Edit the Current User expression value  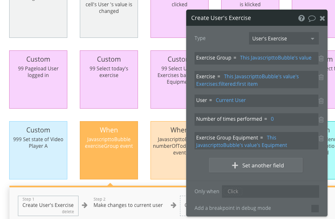(x=231, y=100)
